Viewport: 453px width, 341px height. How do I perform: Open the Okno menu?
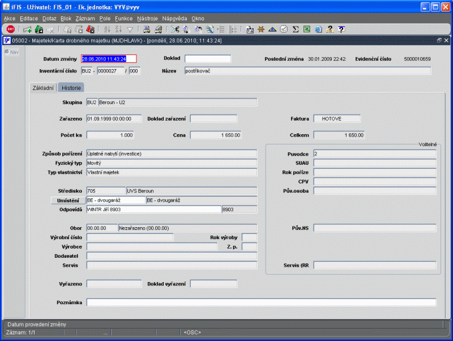198,19
